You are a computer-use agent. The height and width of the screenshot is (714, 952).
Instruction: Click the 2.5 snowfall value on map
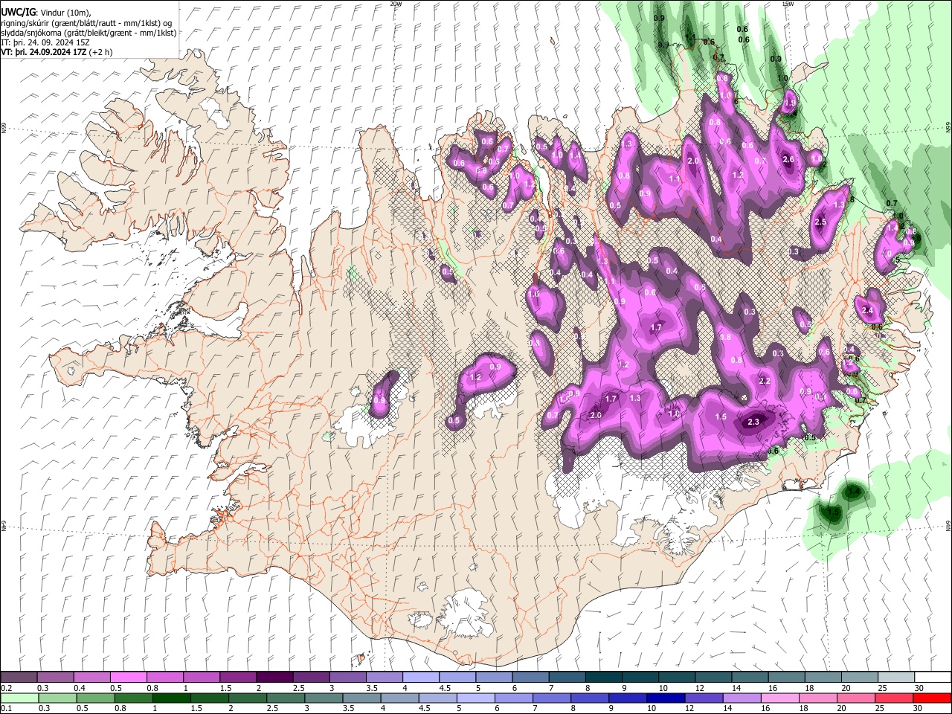(821, 222)
